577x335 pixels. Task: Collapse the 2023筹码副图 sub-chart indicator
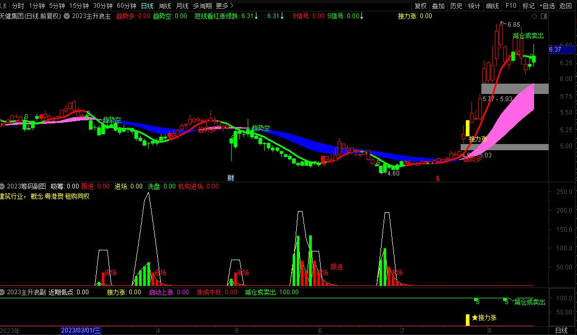pyautogui.click(x=3, y=186)
